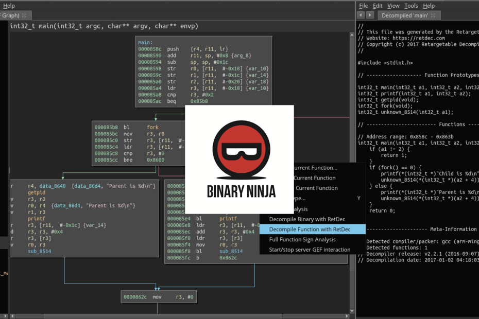Screen dimensions: 479x319
Task: Click the 'int32_t getpid(void);' prototype
Action: pos(388,100)
